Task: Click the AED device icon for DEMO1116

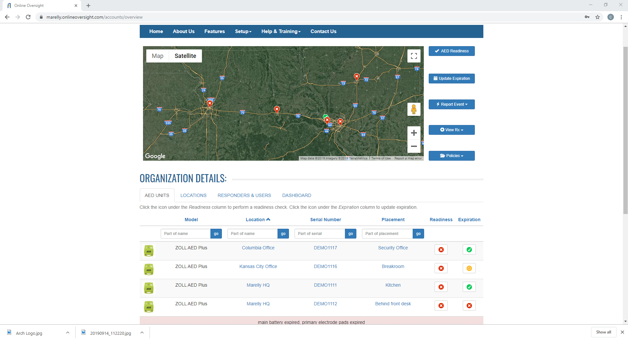Action: [x=149, y=269]
